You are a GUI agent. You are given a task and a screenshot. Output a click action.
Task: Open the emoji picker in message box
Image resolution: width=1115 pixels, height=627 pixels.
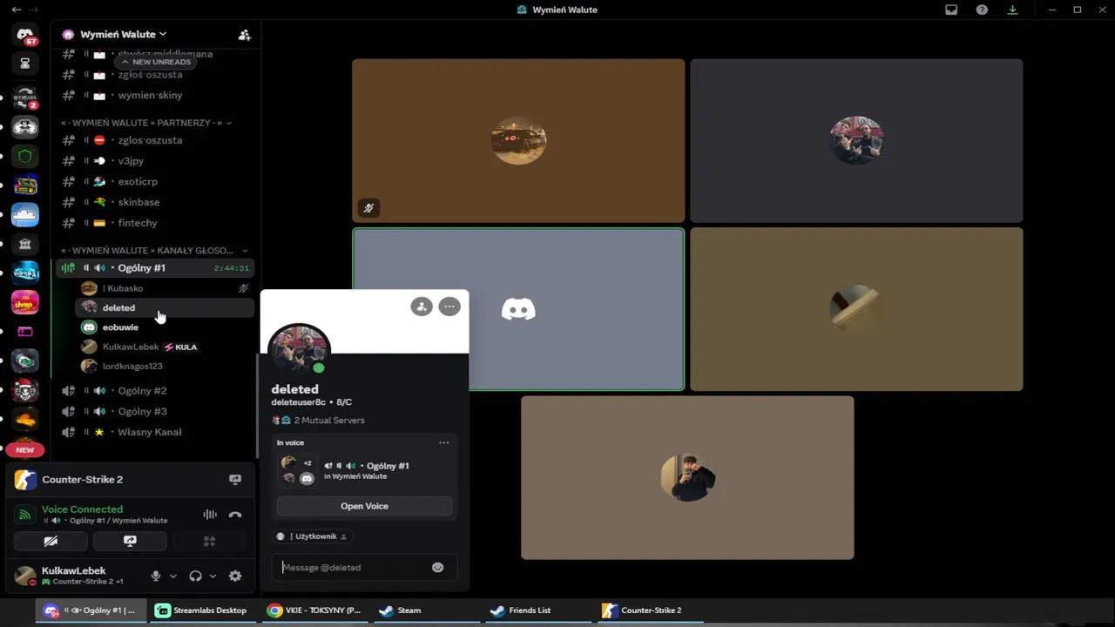(437, 568)
